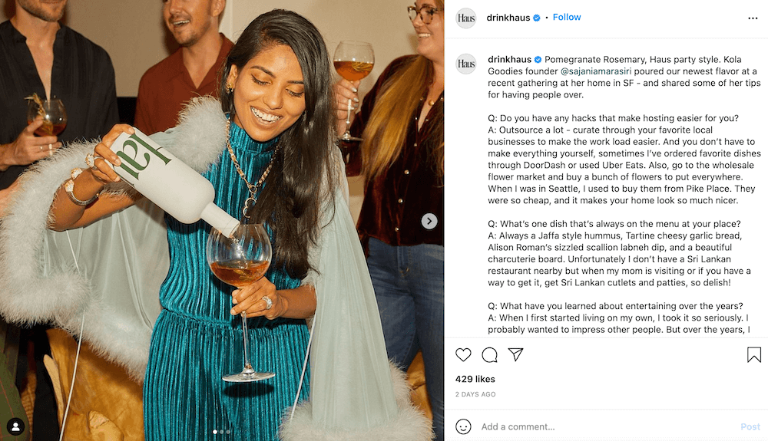Click the 2 days ago timestamp
Image resolution: width=768 pixels, height=441 pixels.
475,394
